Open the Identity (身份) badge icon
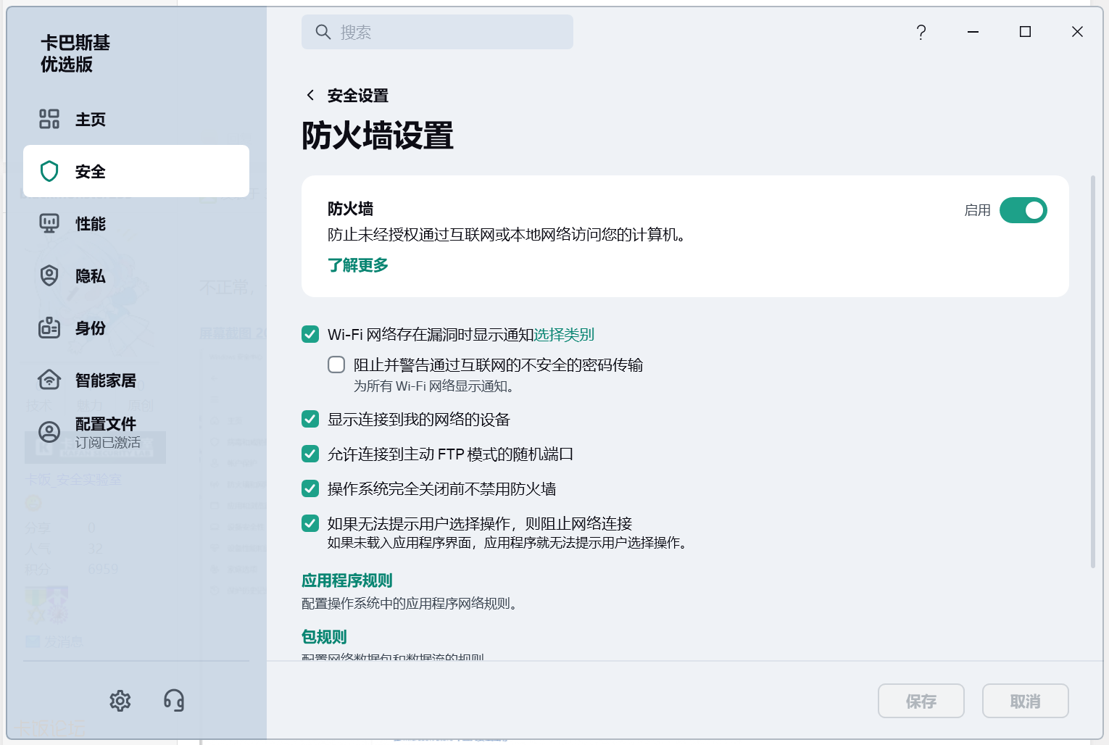 [x=49, y=328]
